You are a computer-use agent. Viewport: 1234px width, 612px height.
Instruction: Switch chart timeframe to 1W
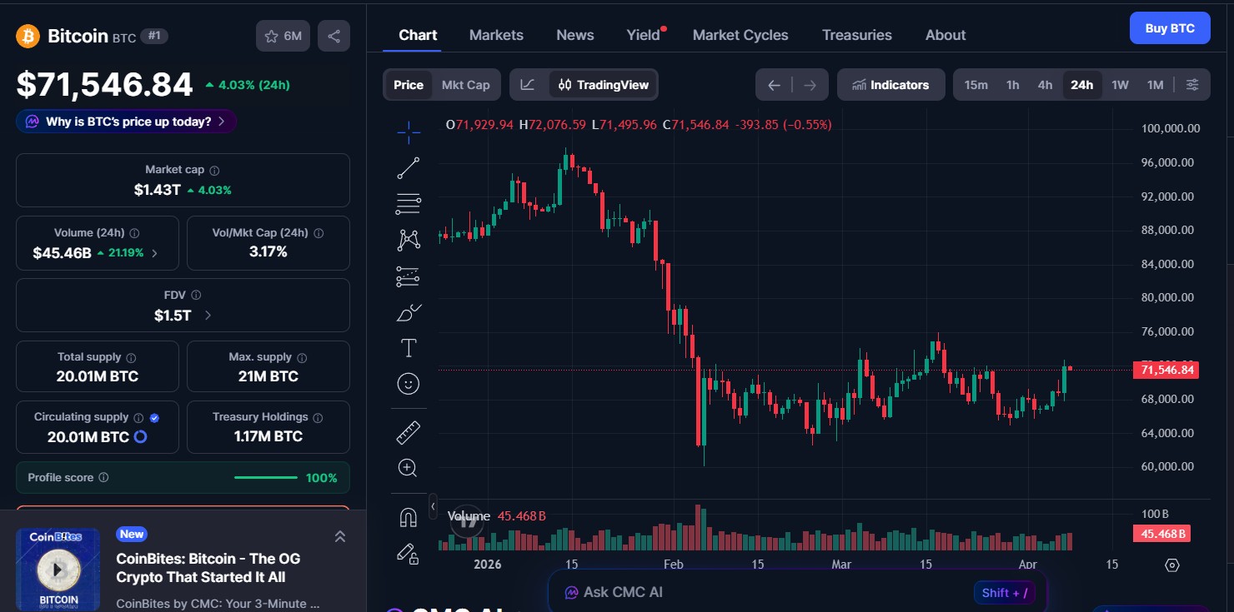coord(1120,84)
